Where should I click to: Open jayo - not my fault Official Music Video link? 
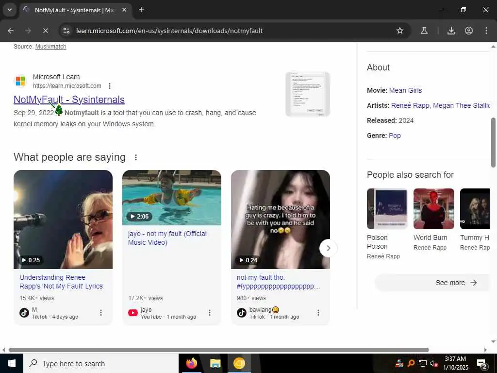click(x=167, y=238)
